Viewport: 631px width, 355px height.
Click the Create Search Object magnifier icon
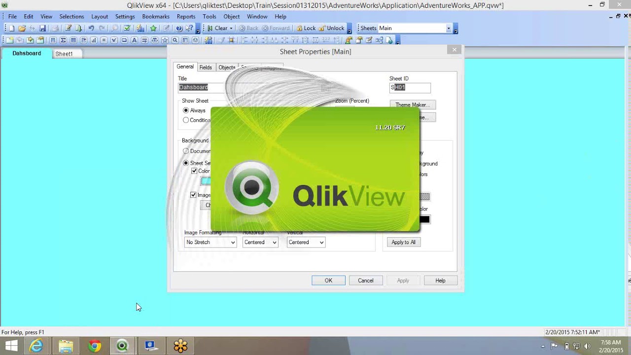coord(175,40)
